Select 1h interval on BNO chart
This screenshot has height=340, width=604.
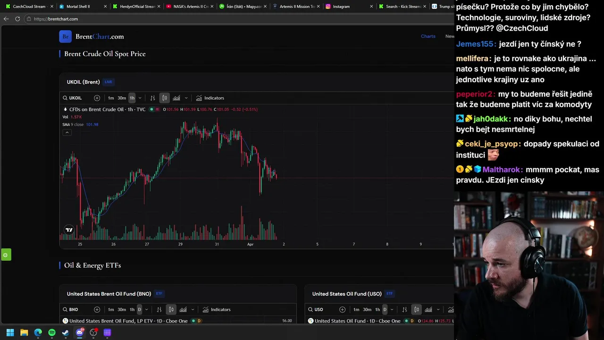132,309
